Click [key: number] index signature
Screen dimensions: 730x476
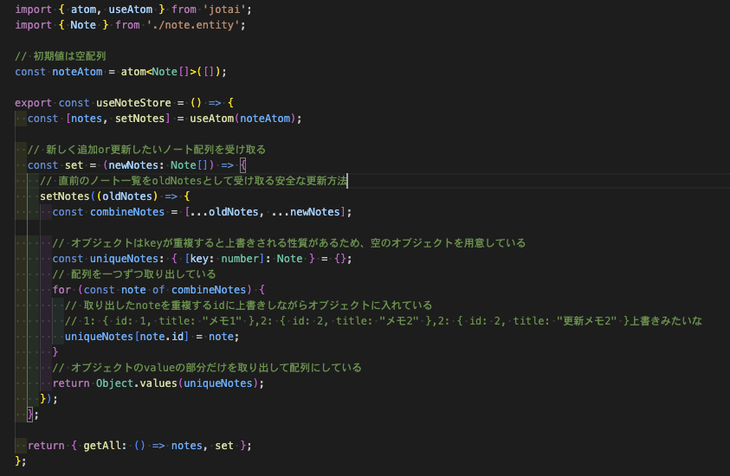224,259
